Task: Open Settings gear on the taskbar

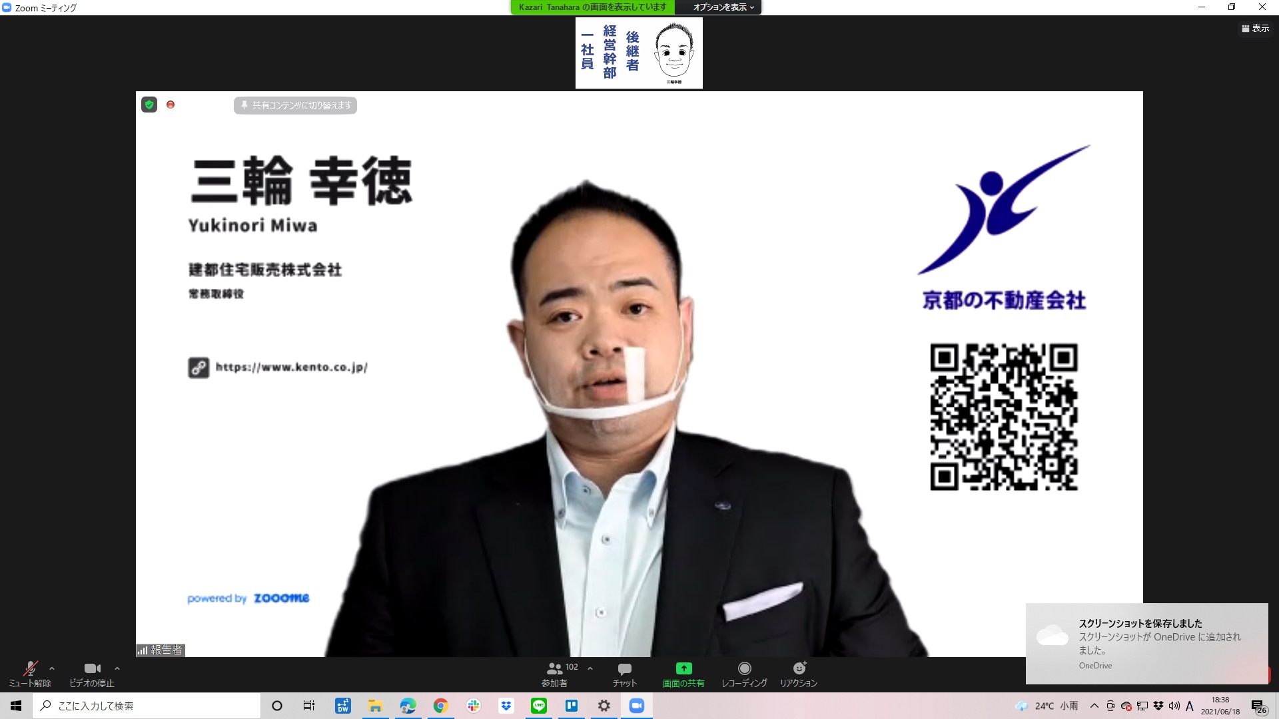Action: (x=604, y=706)
